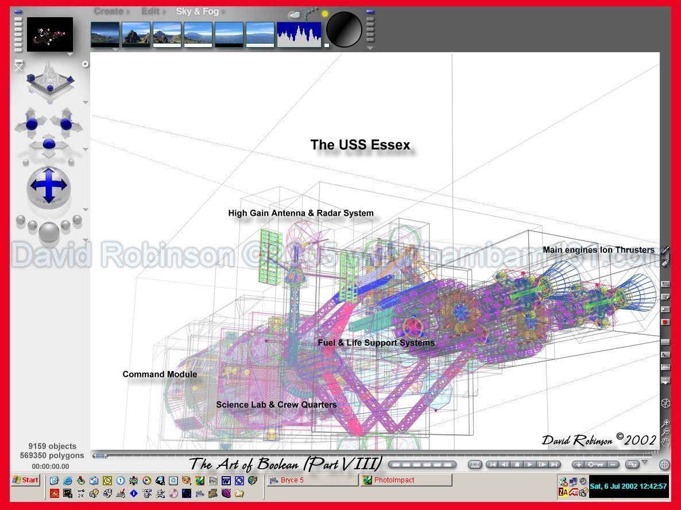
Task: Click the top pencil tool icon on right strip
Action: [665, 250]
